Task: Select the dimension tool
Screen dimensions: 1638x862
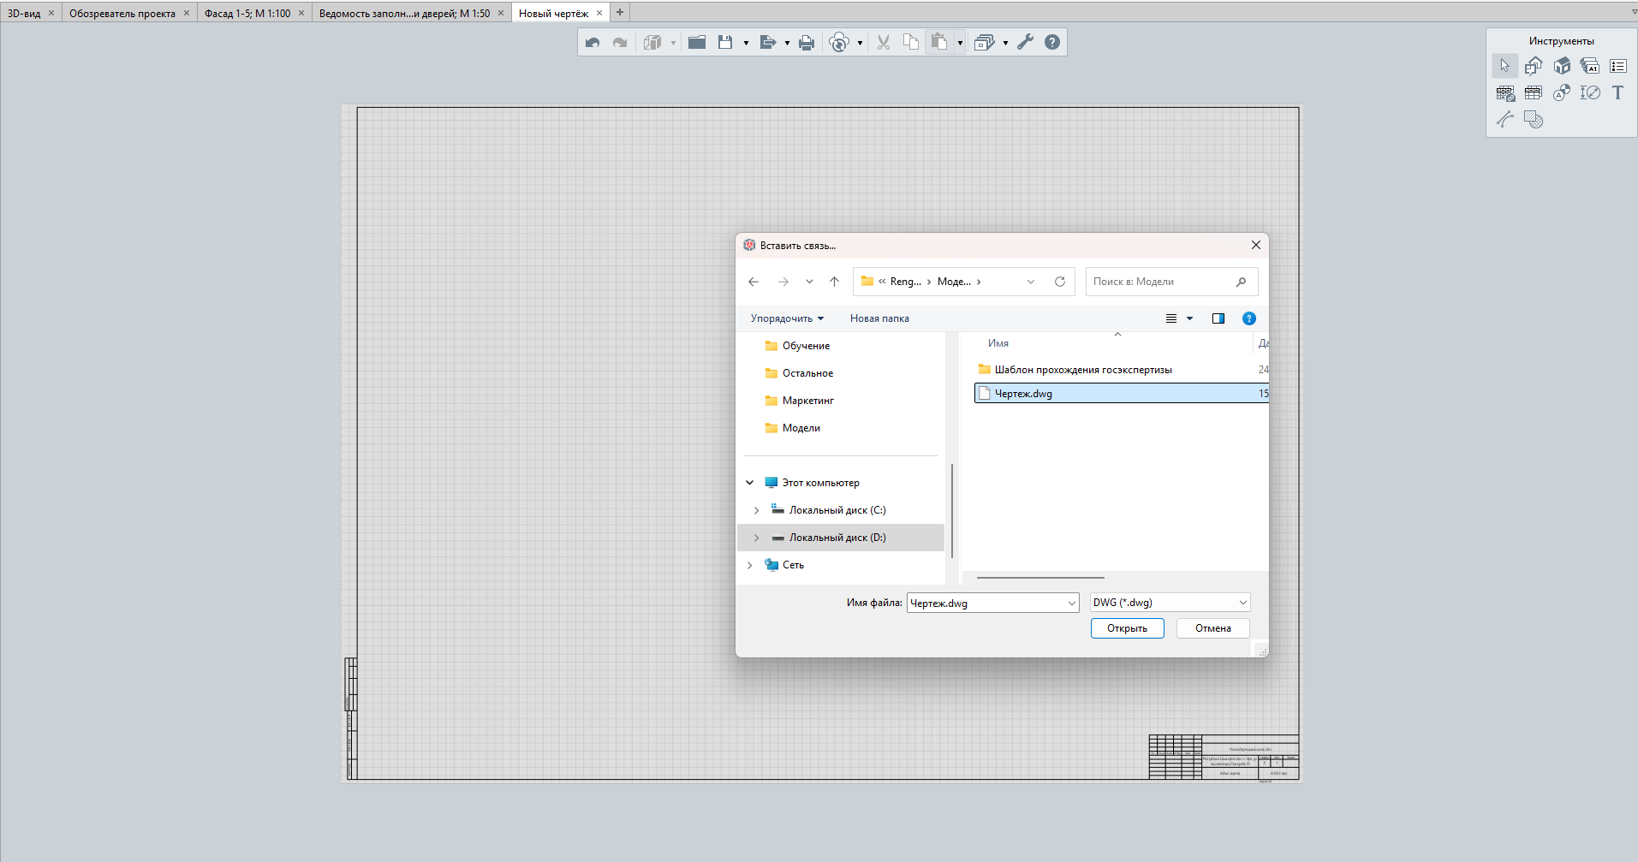Action: click(x=1590, y=92)
